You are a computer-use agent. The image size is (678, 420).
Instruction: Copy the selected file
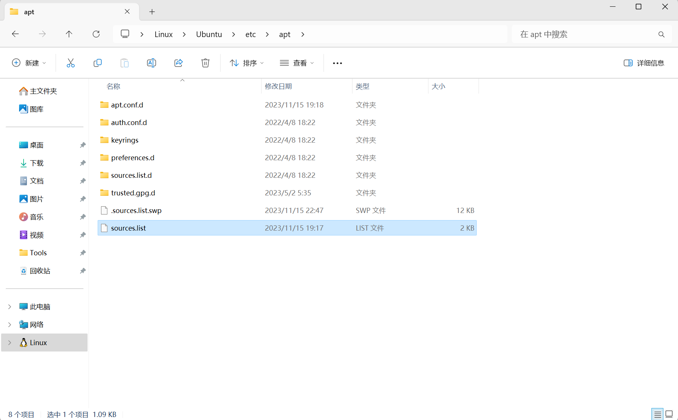[98, 63]
